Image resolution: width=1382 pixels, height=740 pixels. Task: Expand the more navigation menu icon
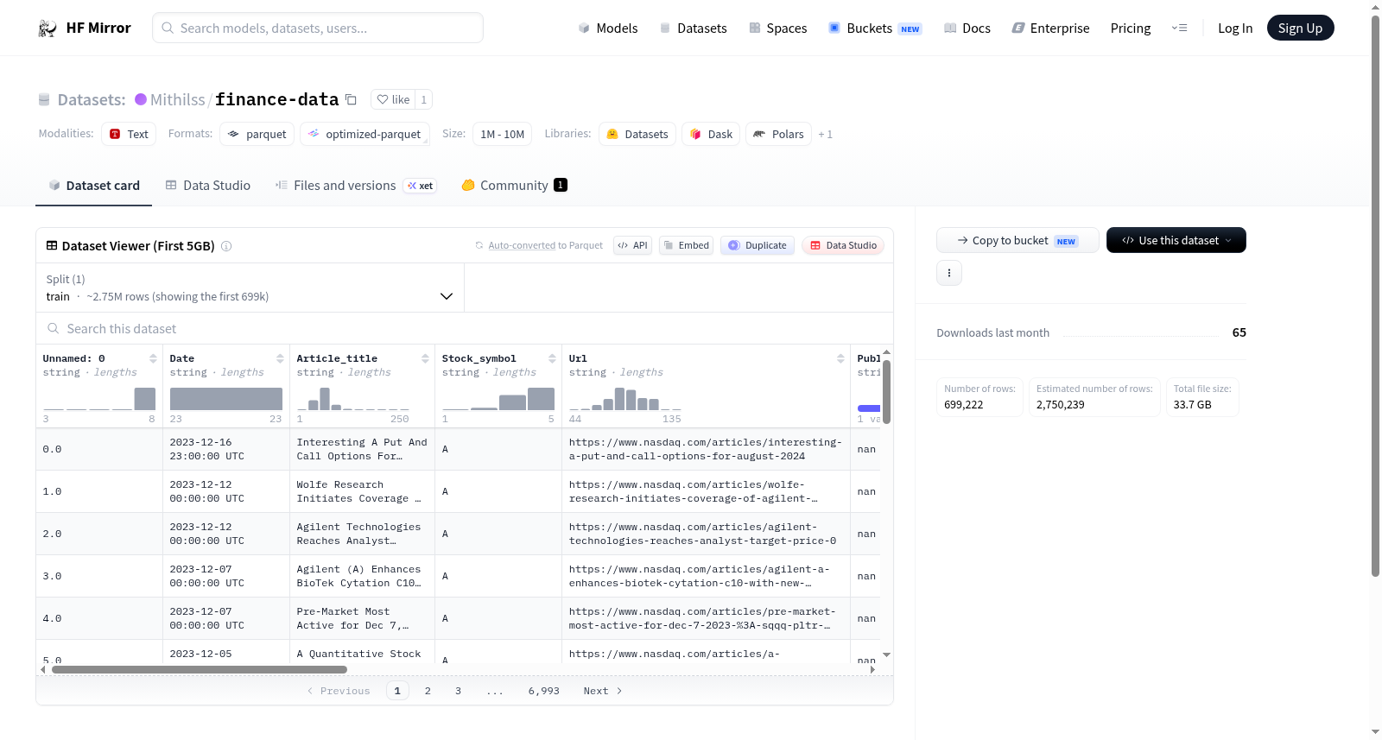point(1179,28)
